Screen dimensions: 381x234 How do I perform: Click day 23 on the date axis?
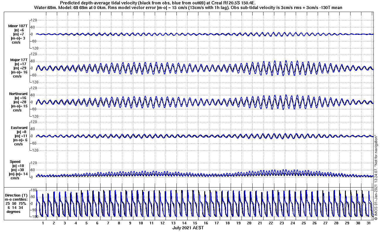(x=282, y=223)
